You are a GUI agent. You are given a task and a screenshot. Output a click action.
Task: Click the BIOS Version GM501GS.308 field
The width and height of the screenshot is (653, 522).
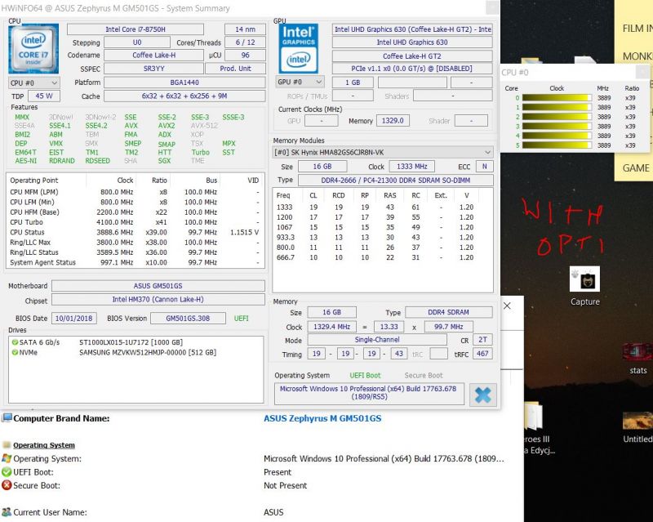pos(188,318)
